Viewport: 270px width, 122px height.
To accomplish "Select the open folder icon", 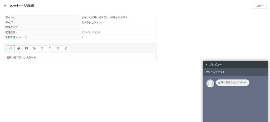I will (50, 48).
